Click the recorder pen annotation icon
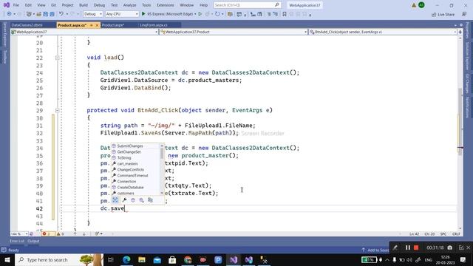 pyautogui.click(x=395, y=248)
